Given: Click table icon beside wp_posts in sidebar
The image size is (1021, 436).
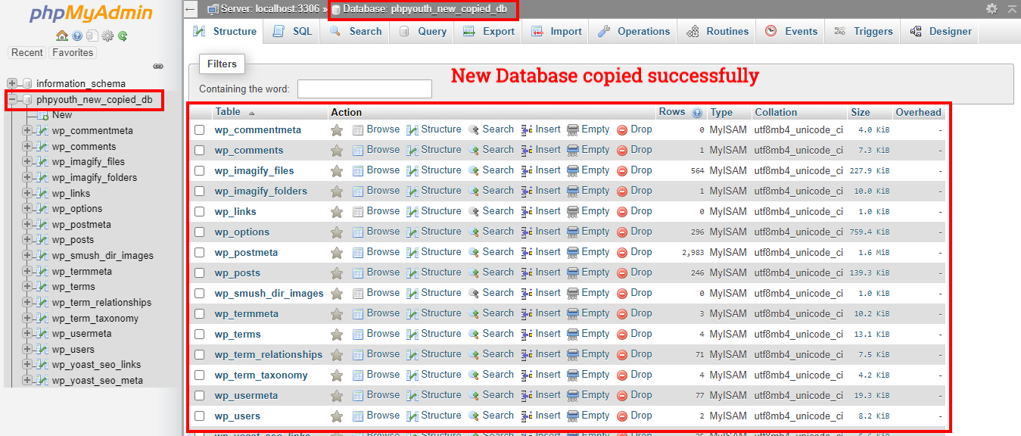Looking at the screenshot, I should pyautogui.click(x=42, y=240).
